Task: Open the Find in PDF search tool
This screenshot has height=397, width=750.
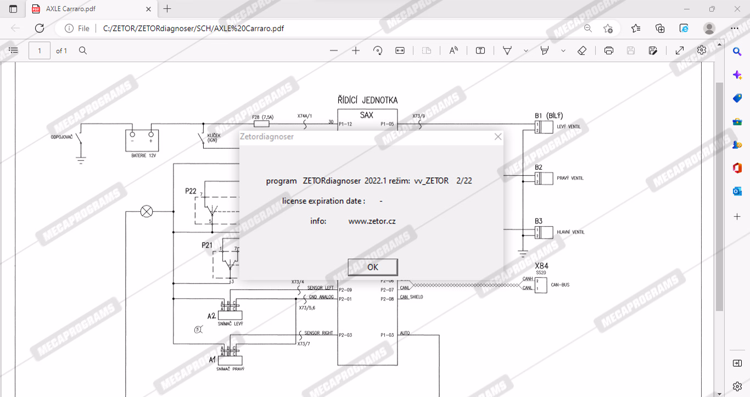Action: point(83,51)
